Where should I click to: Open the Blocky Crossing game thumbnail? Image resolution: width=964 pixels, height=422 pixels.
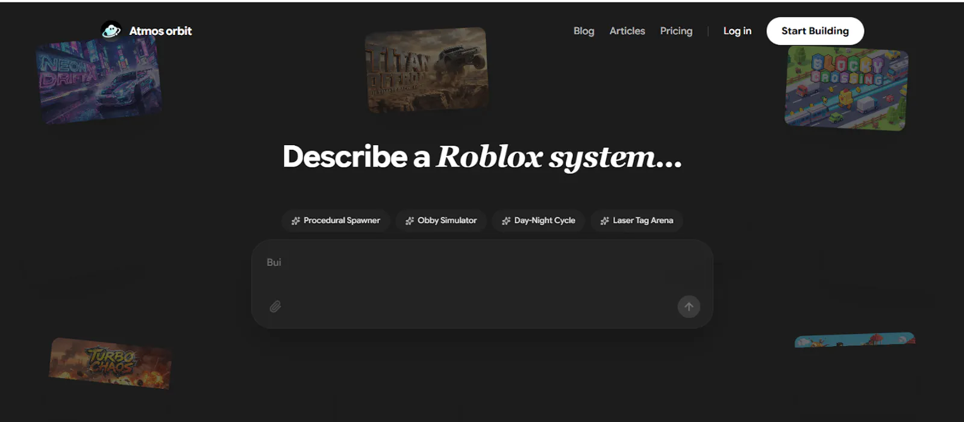[847, 88]
